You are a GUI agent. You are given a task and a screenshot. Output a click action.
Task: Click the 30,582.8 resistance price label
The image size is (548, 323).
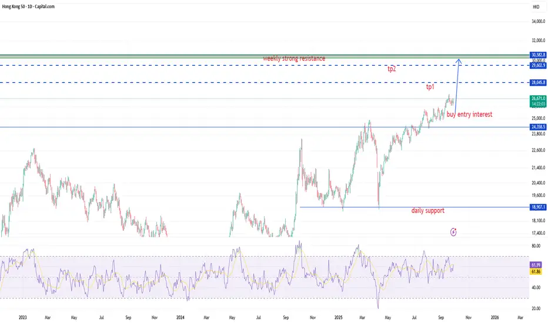pyautogui.click(x=538, y=55)
